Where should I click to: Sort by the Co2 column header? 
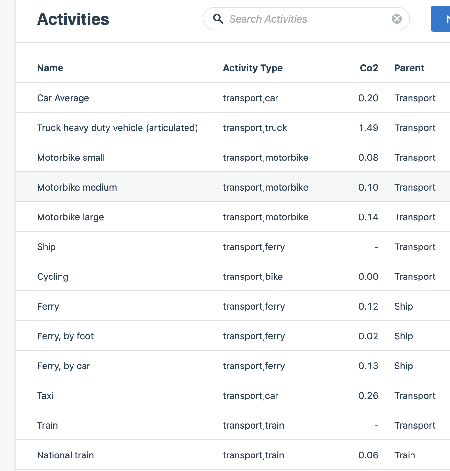coord(369,68)
